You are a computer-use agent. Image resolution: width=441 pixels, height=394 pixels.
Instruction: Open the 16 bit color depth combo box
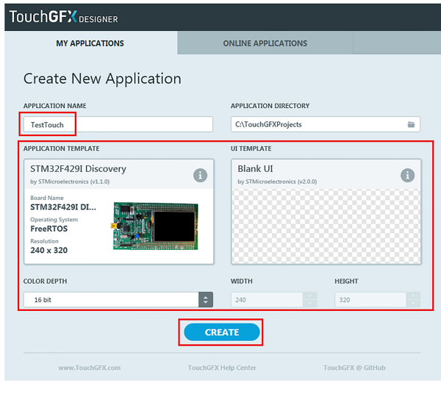tap(110, 300)
